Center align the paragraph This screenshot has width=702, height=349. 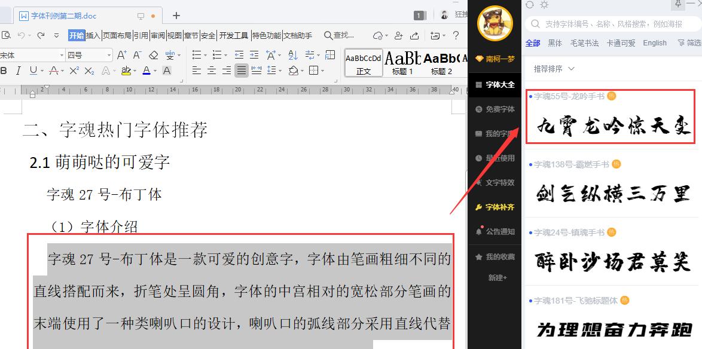pyautogui.click(x=212, y=71)
